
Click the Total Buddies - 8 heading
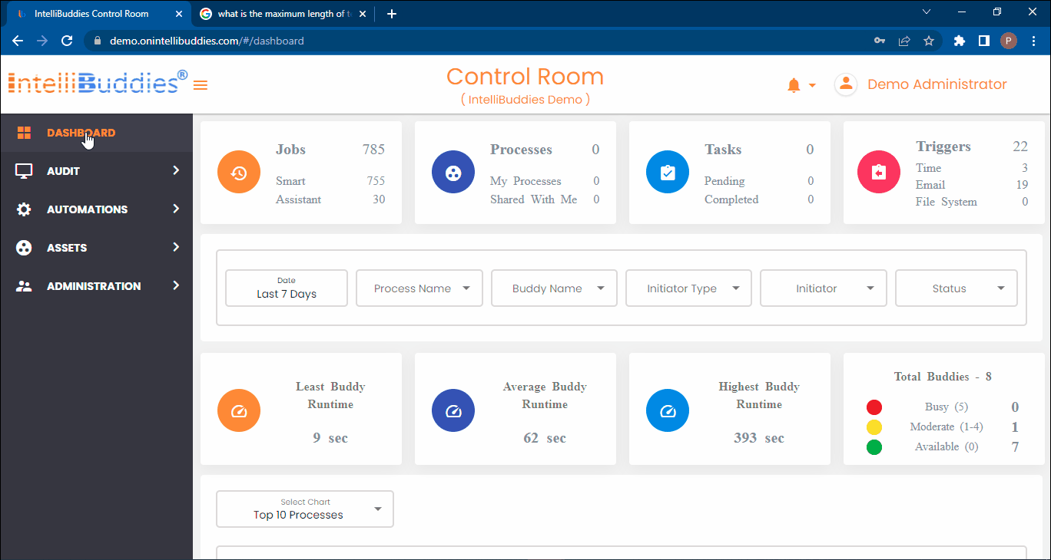(x=943, y=377)
